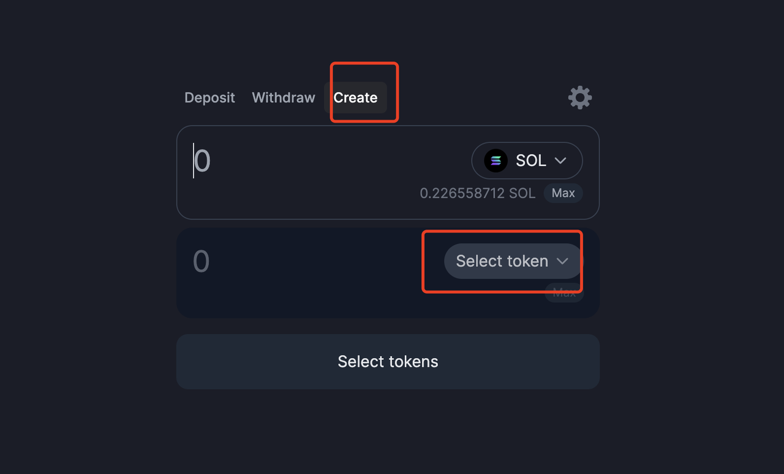784x474 pixels.
Task: Open the Select token dropdown
Action: pos(513,261)
